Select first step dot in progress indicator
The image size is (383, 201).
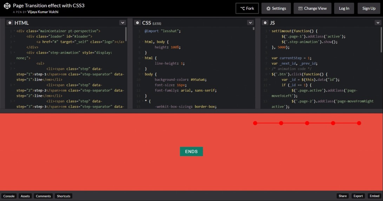(x=255, y=123)
